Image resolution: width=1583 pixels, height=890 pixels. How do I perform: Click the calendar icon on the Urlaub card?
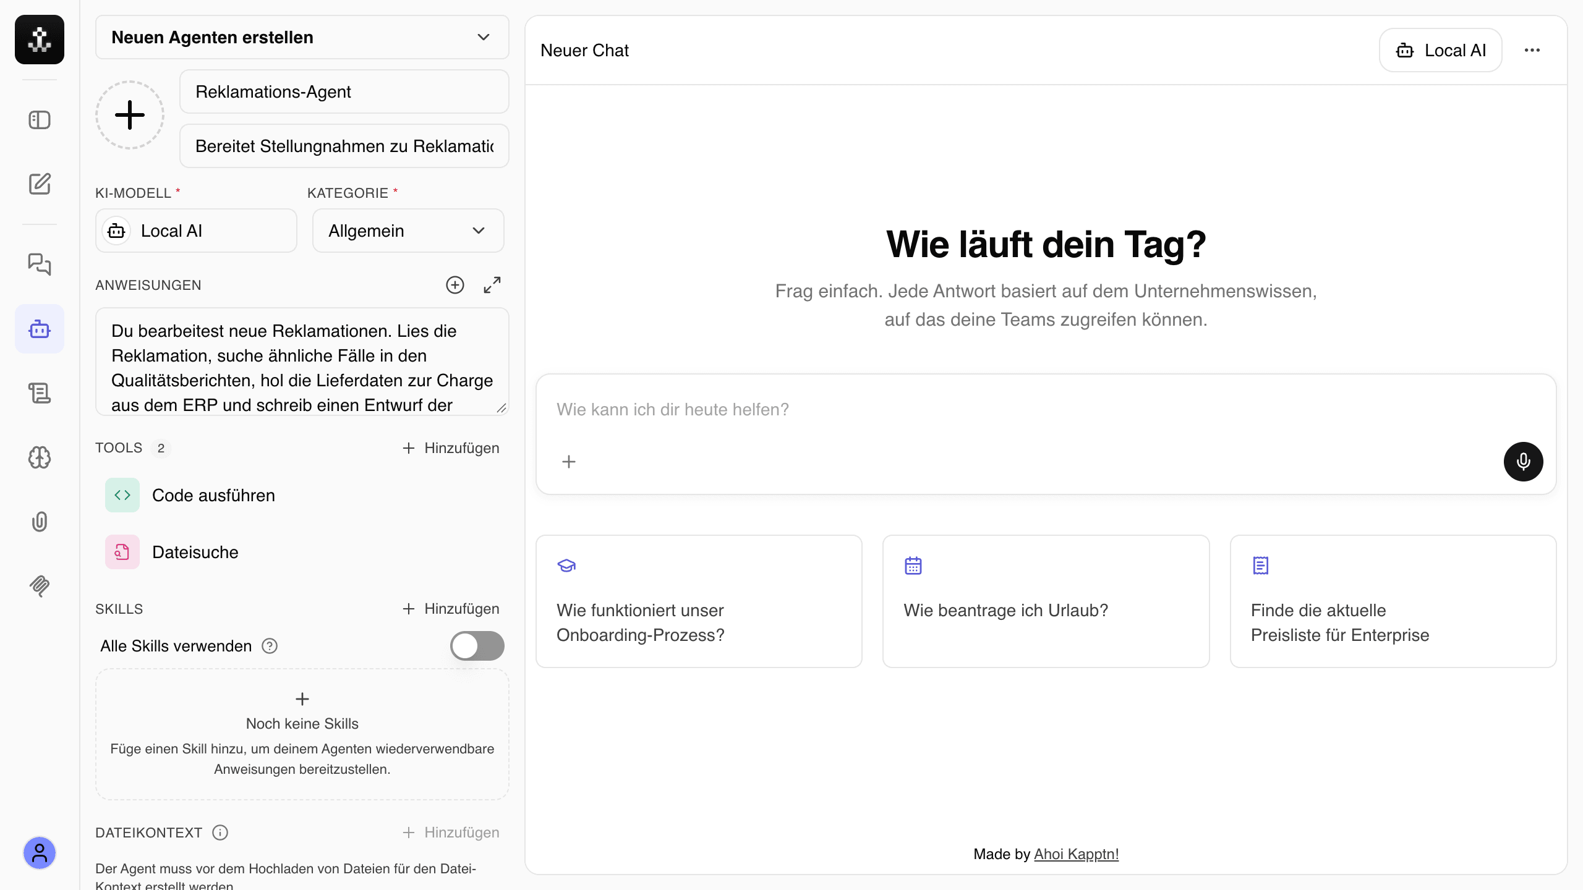(x=913, y=566)
